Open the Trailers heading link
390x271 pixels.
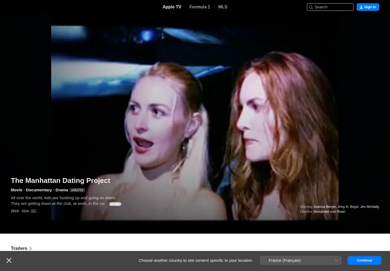click(19, 249)
